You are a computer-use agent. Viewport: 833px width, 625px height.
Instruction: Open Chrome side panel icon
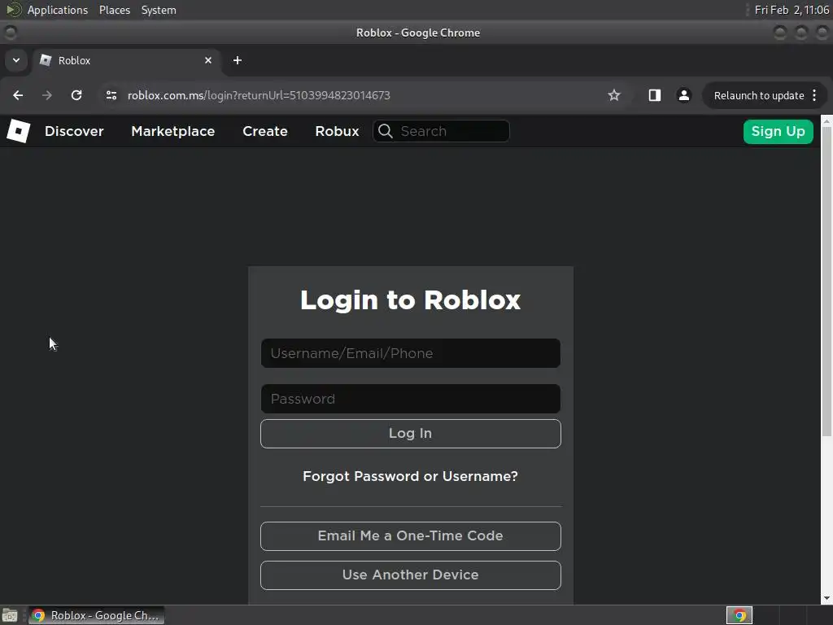click(x=655, y=95)
